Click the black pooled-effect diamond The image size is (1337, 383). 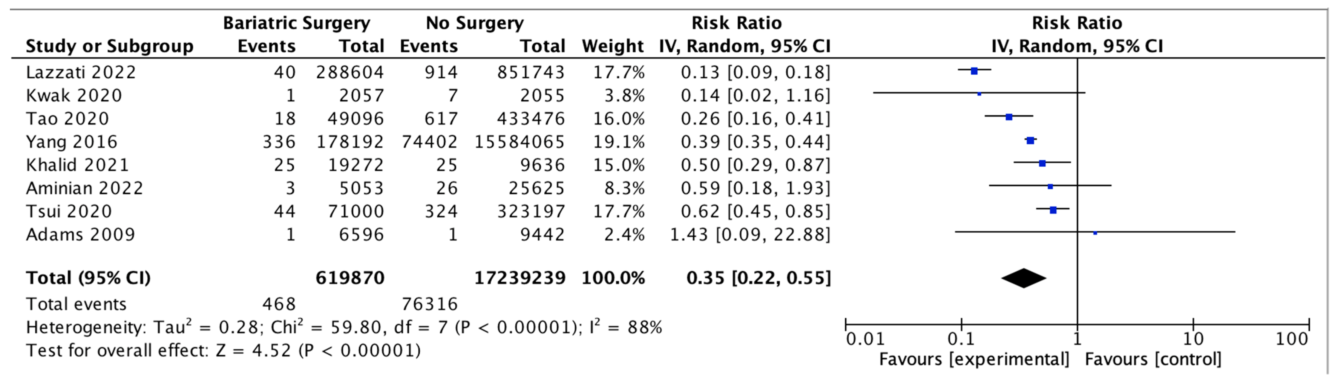click(1024, 278)
